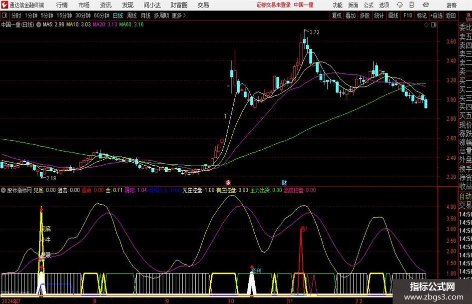The image size is (472, 304).
Task: Open the 公式 menu
Action: pos(369,5)
